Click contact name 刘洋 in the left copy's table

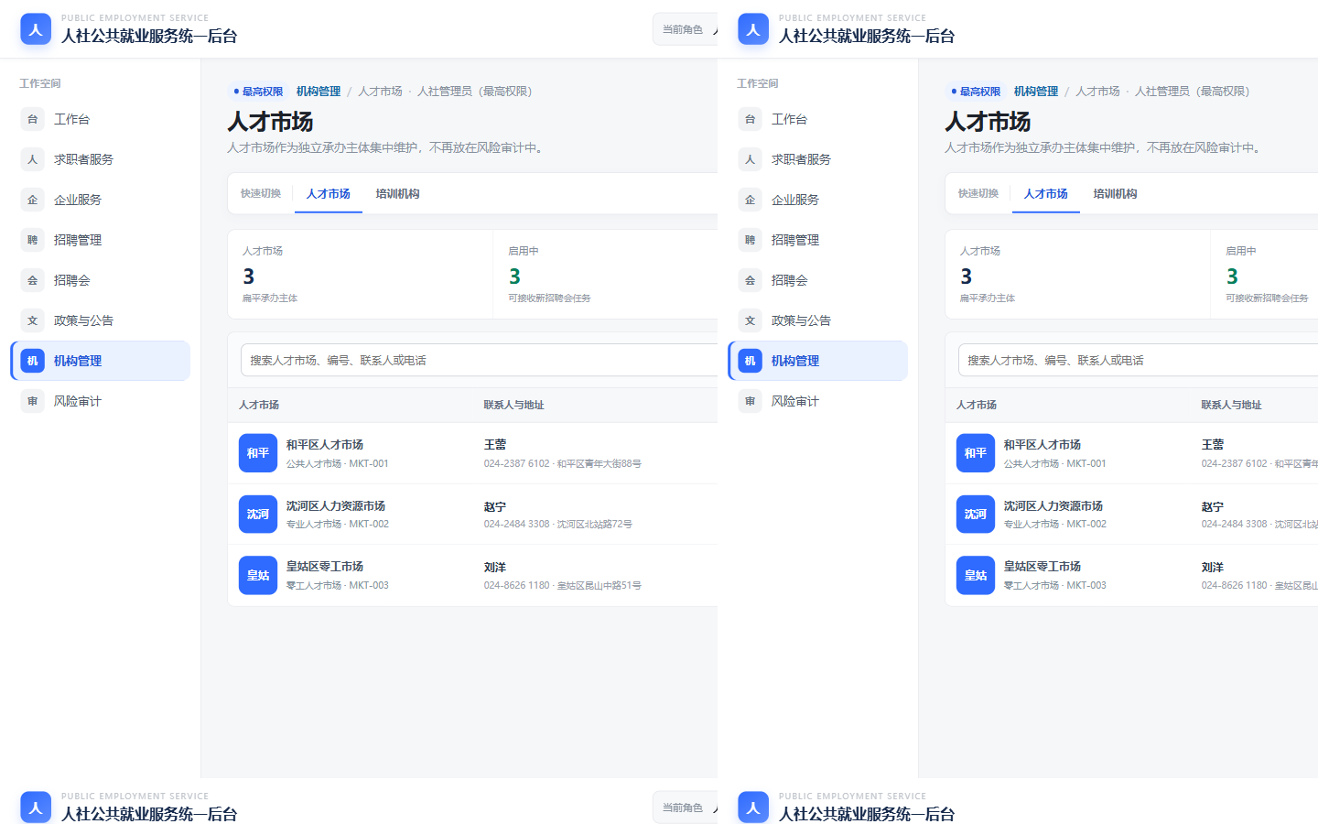click(495, 568)
